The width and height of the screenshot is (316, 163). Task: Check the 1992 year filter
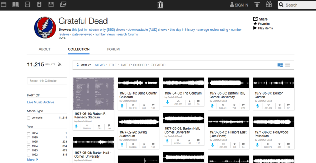tap(29, 155)
